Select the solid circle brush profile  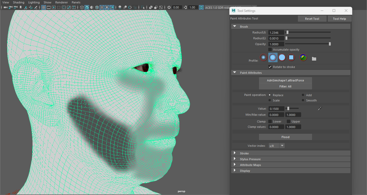282,57
